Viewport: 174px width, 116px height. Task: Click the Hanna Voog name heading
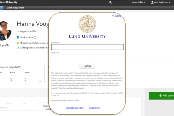pyautogui.click(x=33, y=24)
